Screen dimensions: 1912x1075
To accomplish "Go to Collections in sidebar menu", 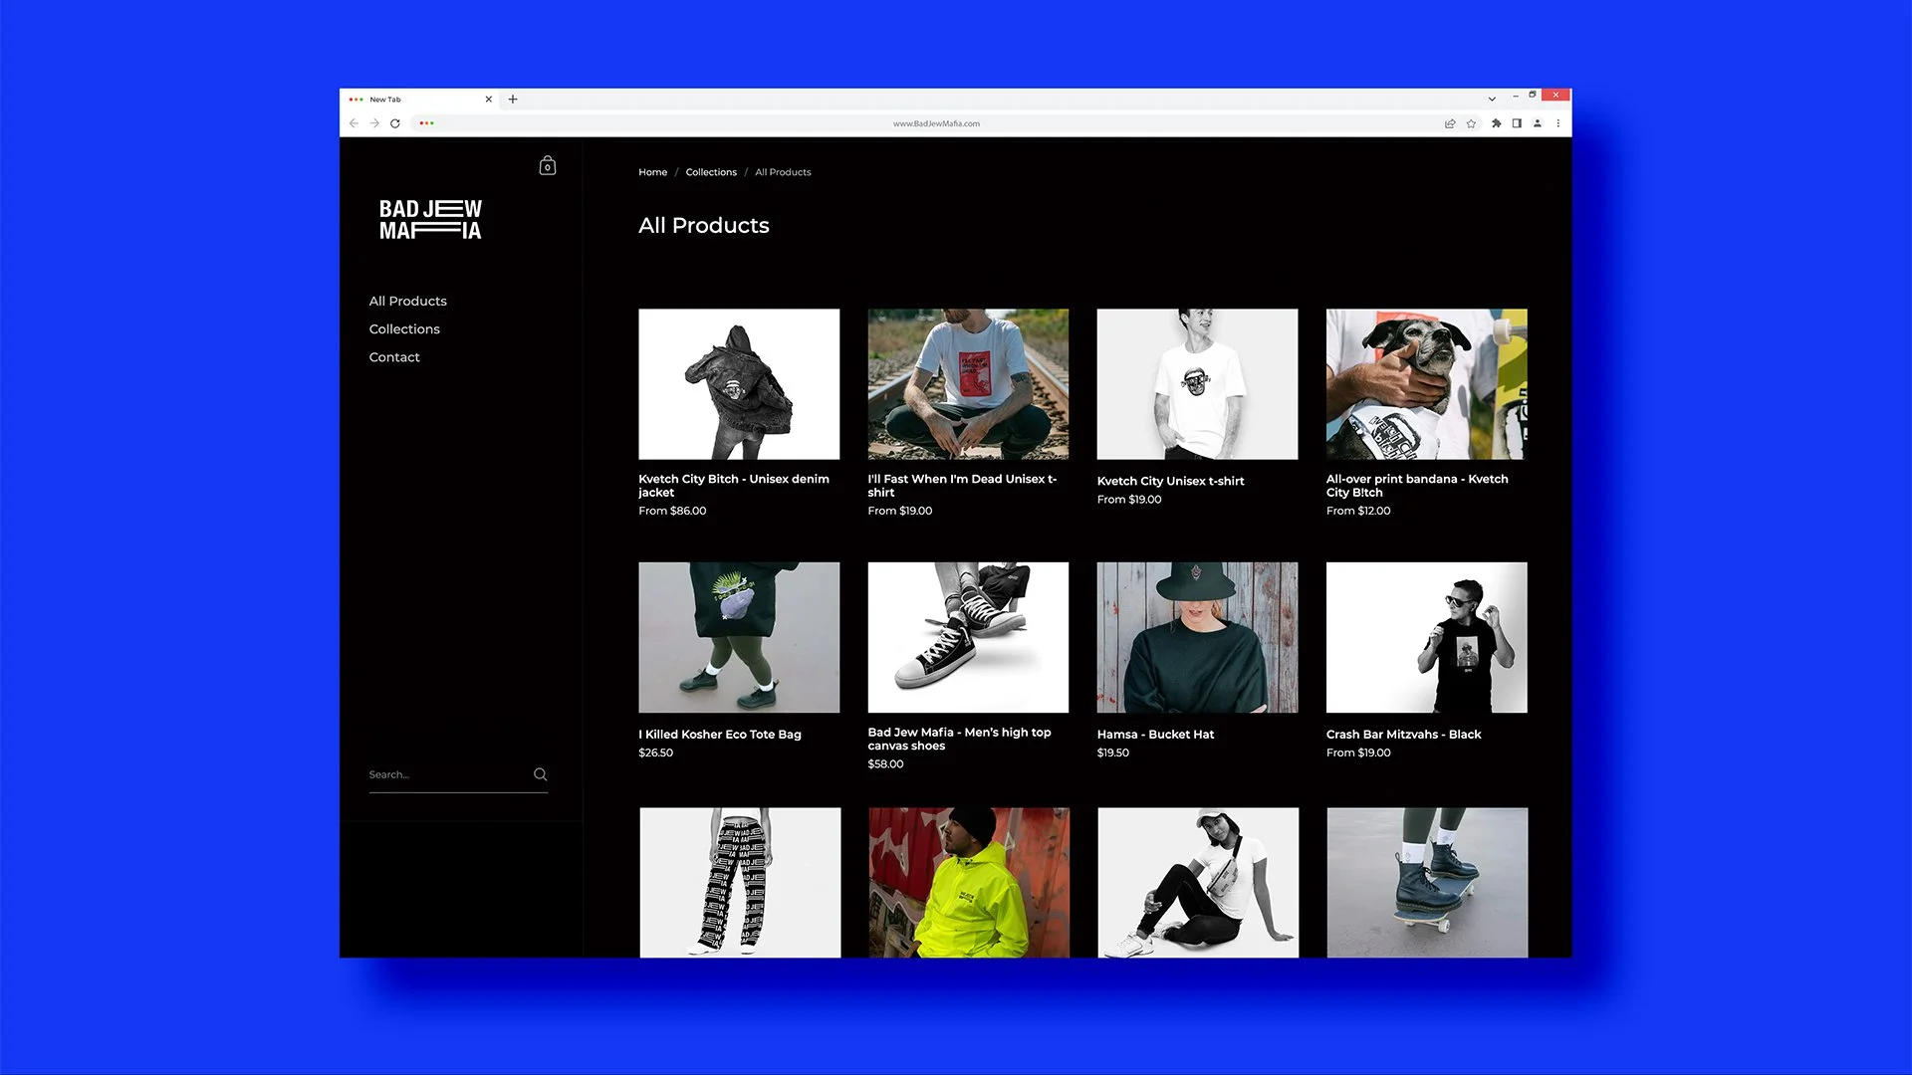I will pos(404,329).
